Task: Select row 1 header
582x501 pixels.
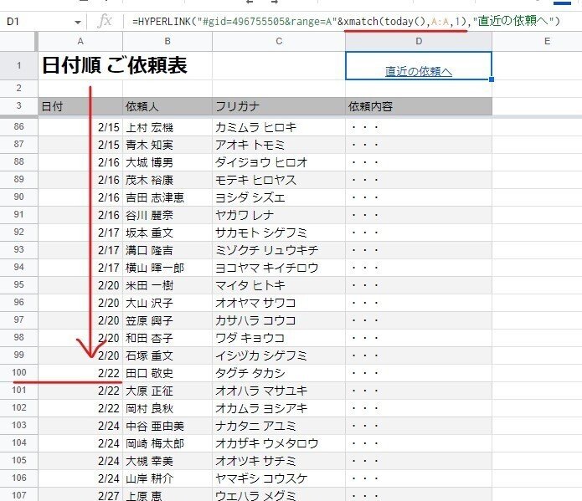Action: [18, 65]
